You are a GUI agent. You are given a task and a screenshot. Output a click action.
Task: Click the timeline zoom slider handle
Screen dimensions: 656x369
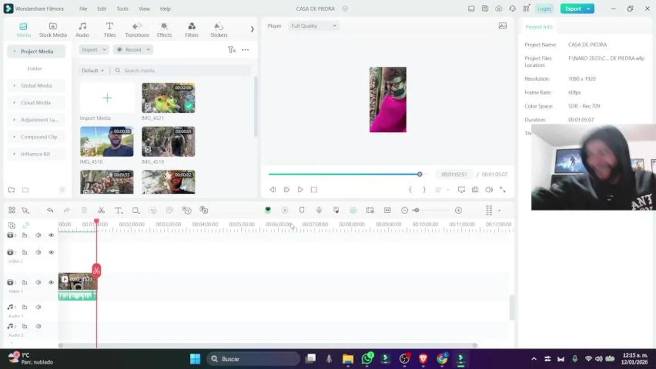(x=416, y=211)
